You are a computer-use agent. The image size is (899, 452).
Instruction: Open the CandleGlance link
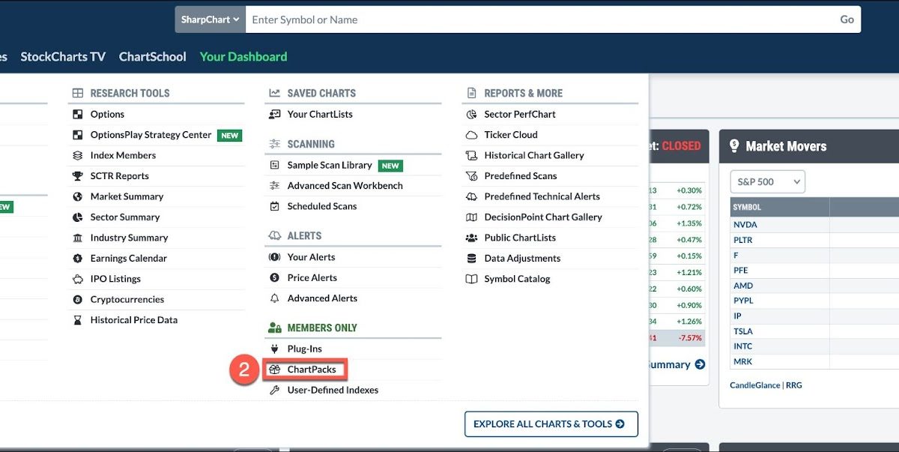coord(755,385)
